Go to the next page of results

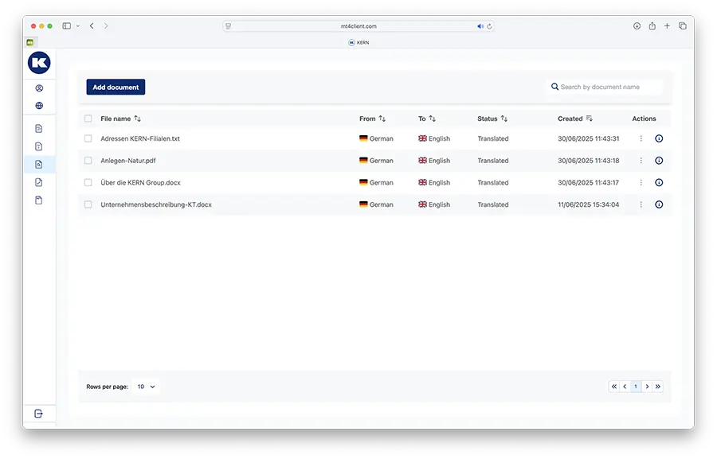click(x=647, y=387)
